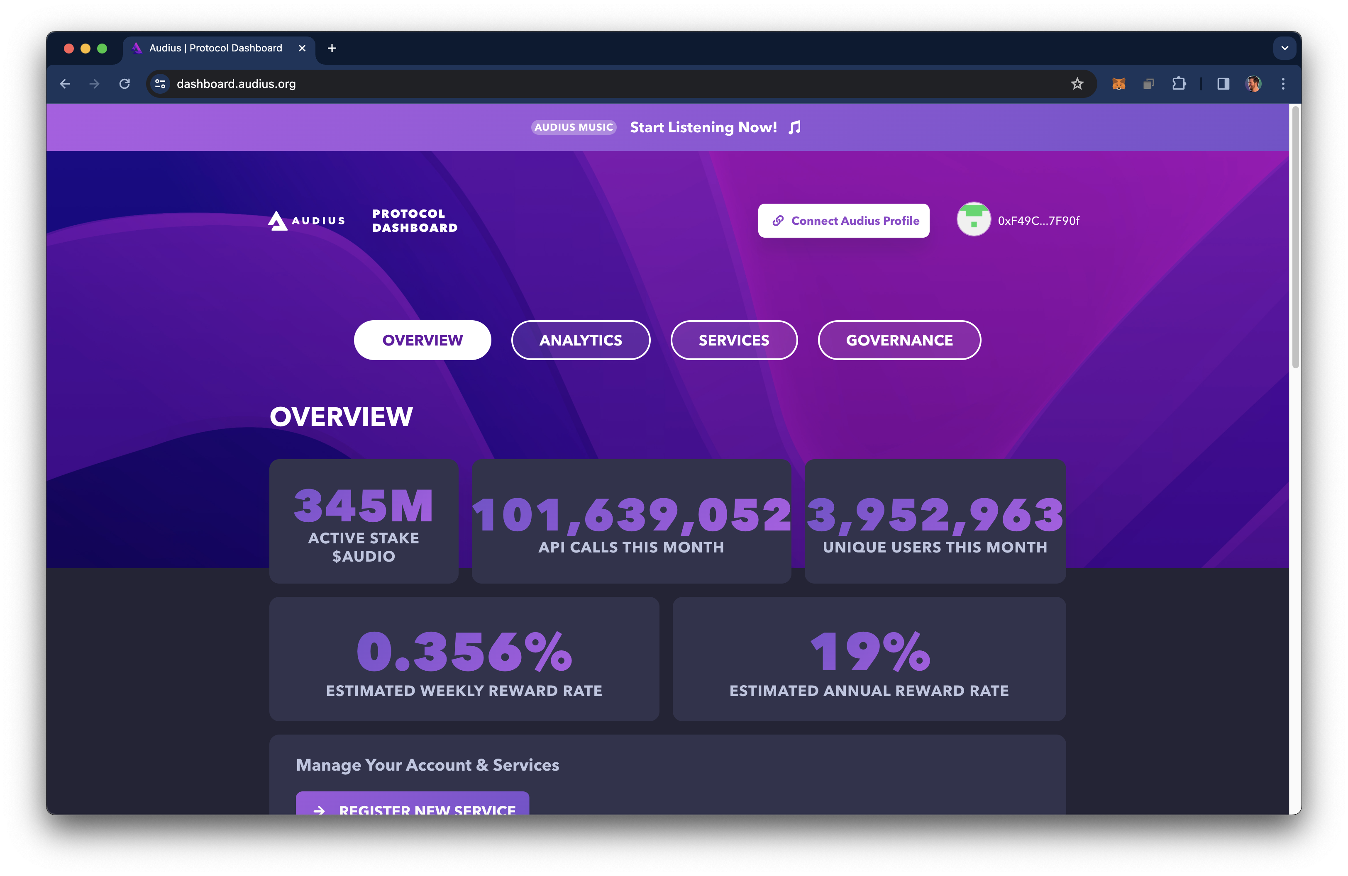
Task: Open the site information icon in address bar
Action: 160,84
